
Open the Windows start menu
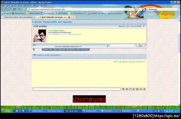point(7,111)
